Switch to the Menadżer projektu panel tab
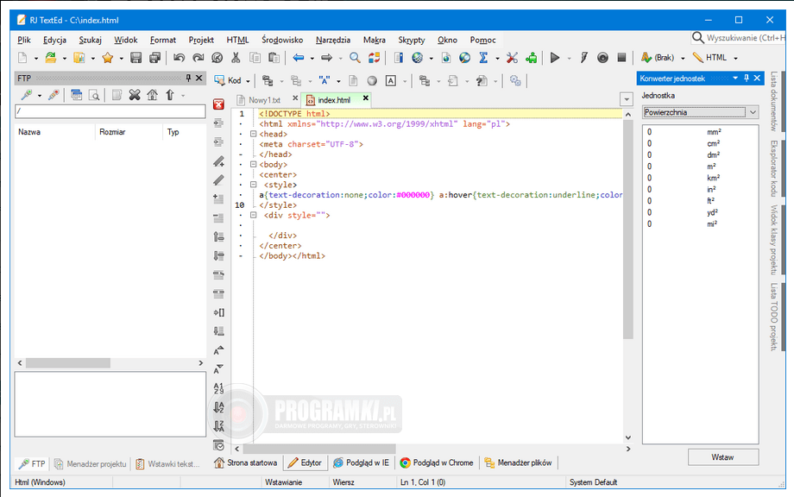 click(x=90, y=463)
